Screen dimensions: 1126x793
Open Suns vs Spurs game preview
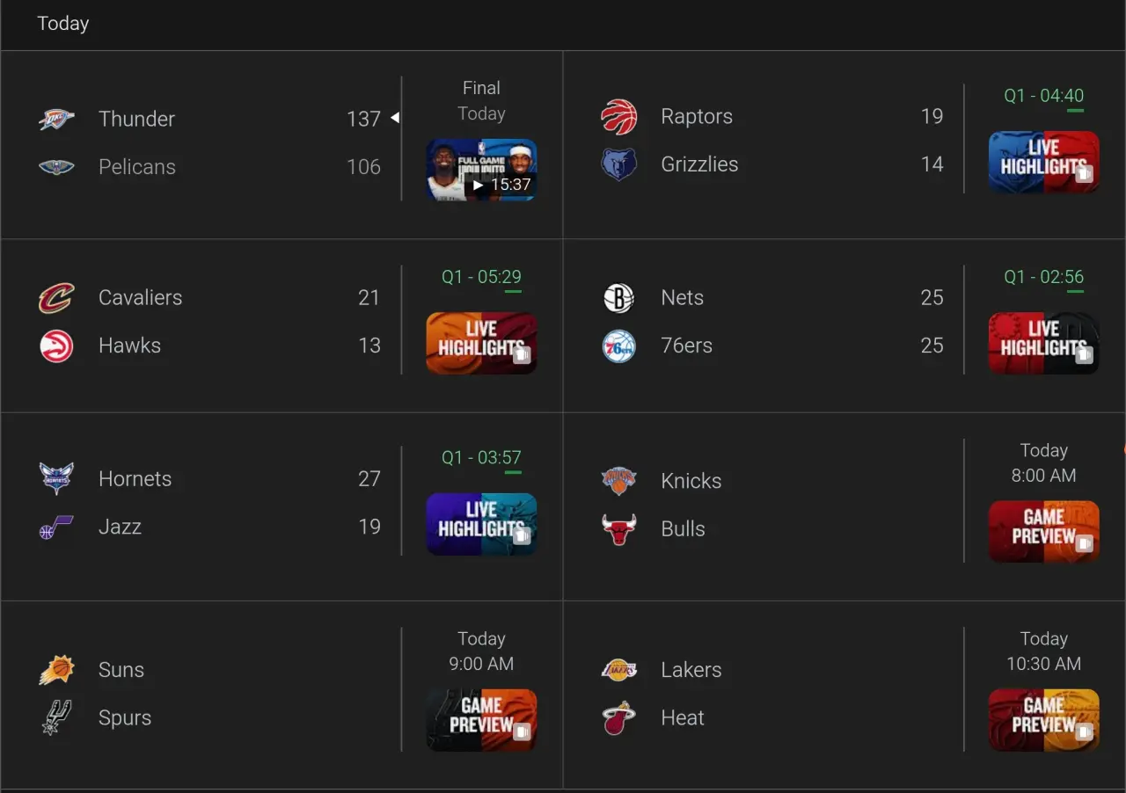tap(481, 719)
